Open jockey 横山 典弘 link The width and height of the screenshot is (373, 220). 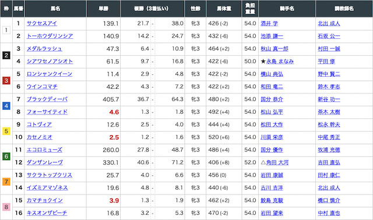(x=272, y=74)
